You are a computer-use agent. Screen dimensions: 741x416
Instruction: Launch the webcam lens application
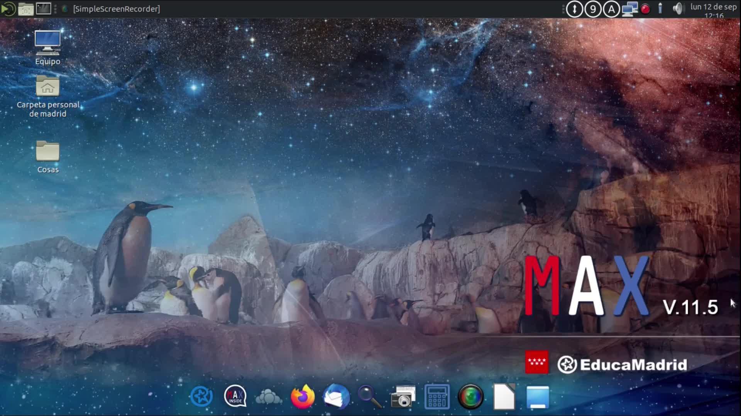(x=470, y=397)
